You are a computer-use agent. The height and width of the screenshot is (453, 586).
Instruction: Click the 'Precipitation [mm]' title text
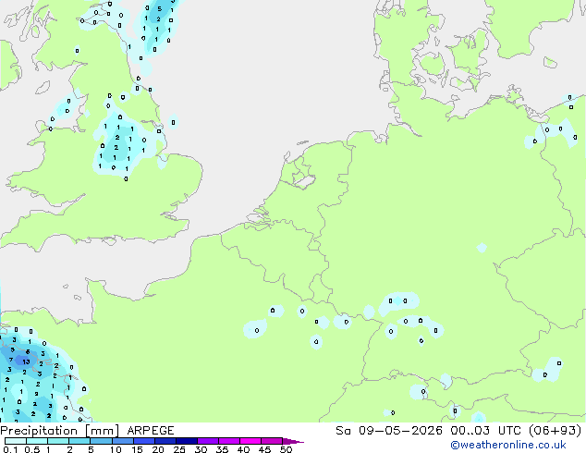60,431
